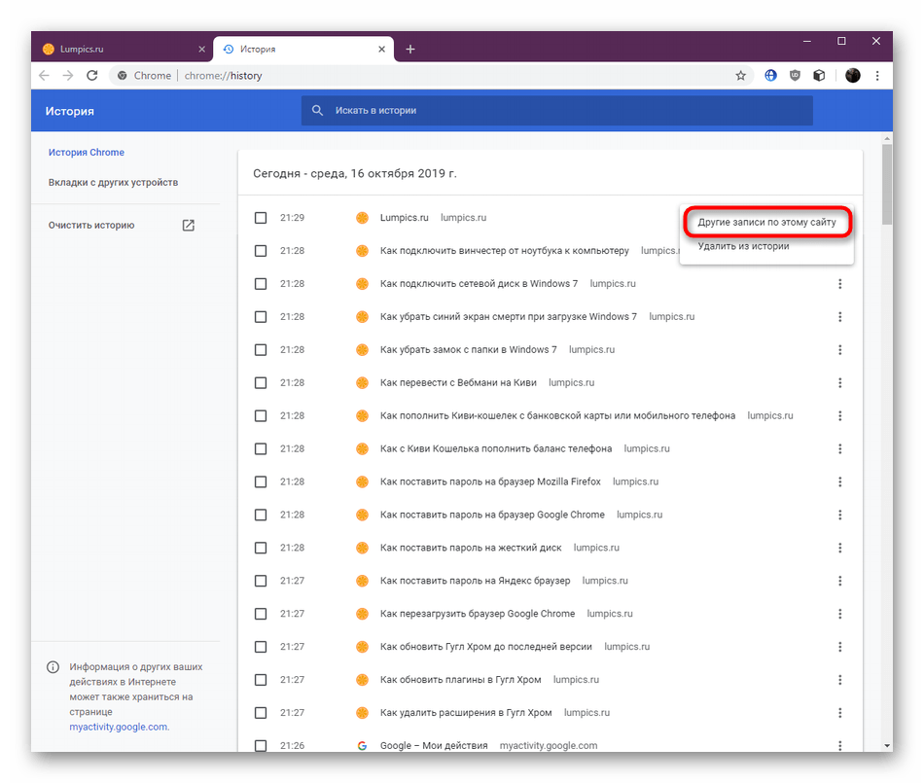This screenshot has width=924, height=783.
Task: Open Как подключить винчестер от ноутбука link
Action: 505,250
